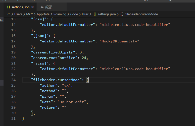Click the "method" key
The image size is (195, 126).
coord(49,91)
